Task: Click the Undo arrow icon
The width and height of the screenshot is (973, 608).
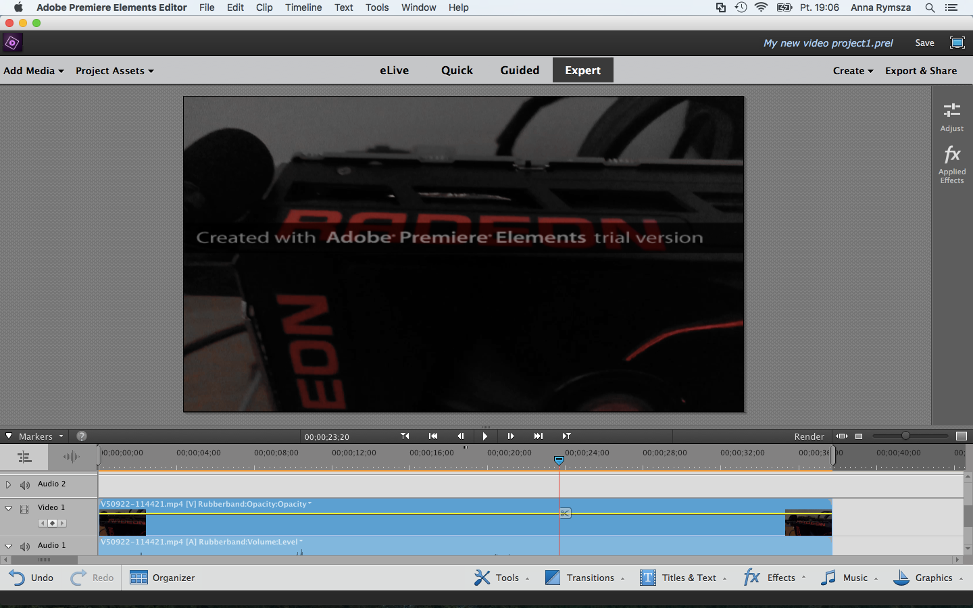Action: (17, 578)
